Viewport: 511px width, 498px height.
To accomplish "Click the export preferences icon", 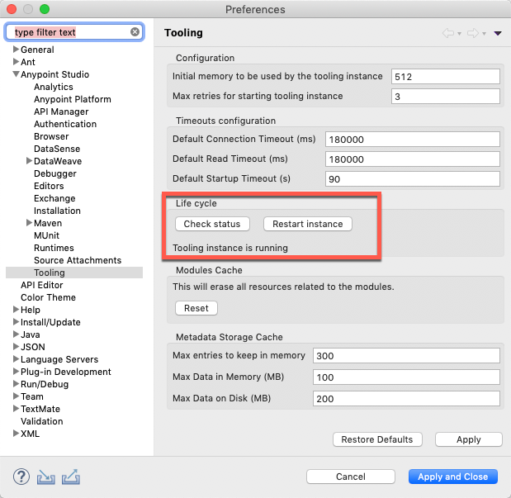I will click(70, 477).
